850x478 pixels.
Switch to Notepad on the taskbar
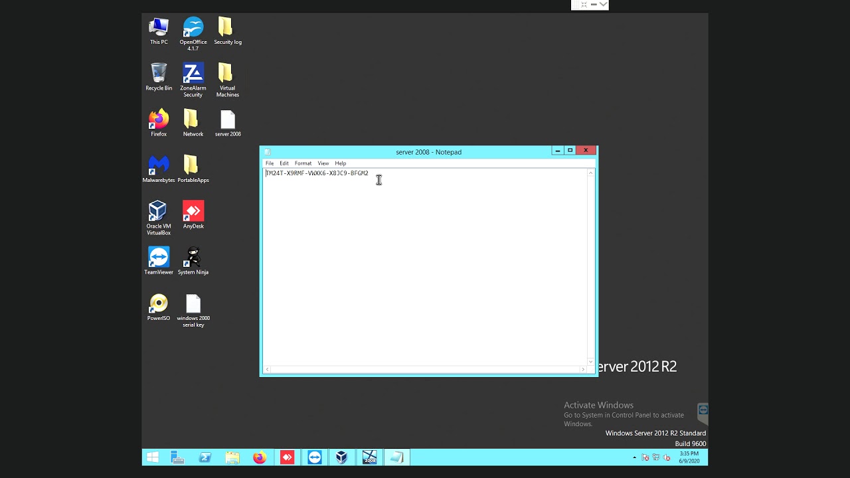tap(396, 457)
